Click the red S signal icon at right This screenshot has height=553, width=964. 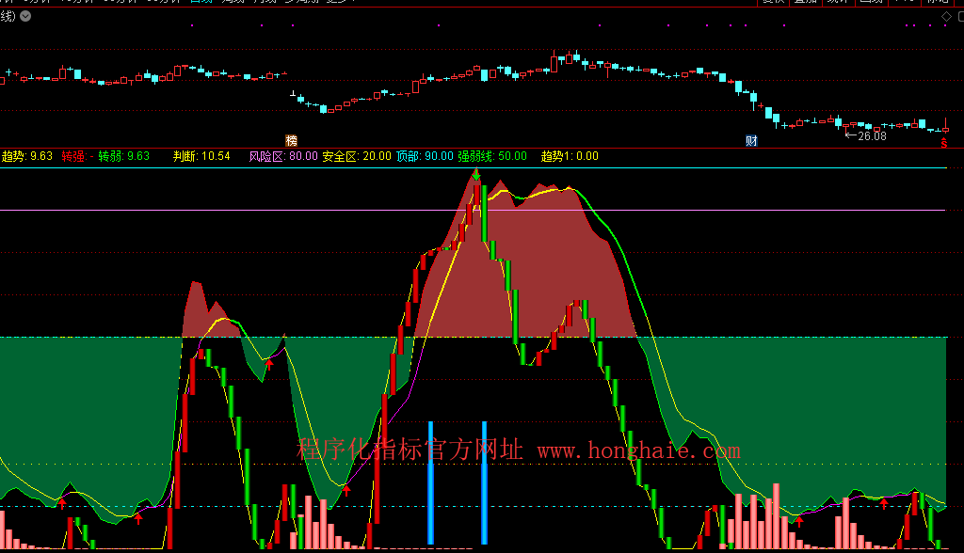tap(943, 142)
